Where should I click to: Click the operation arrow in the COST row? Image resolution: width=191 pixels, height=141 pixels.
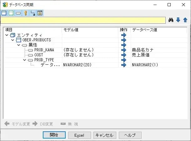(x=124, y=55)
